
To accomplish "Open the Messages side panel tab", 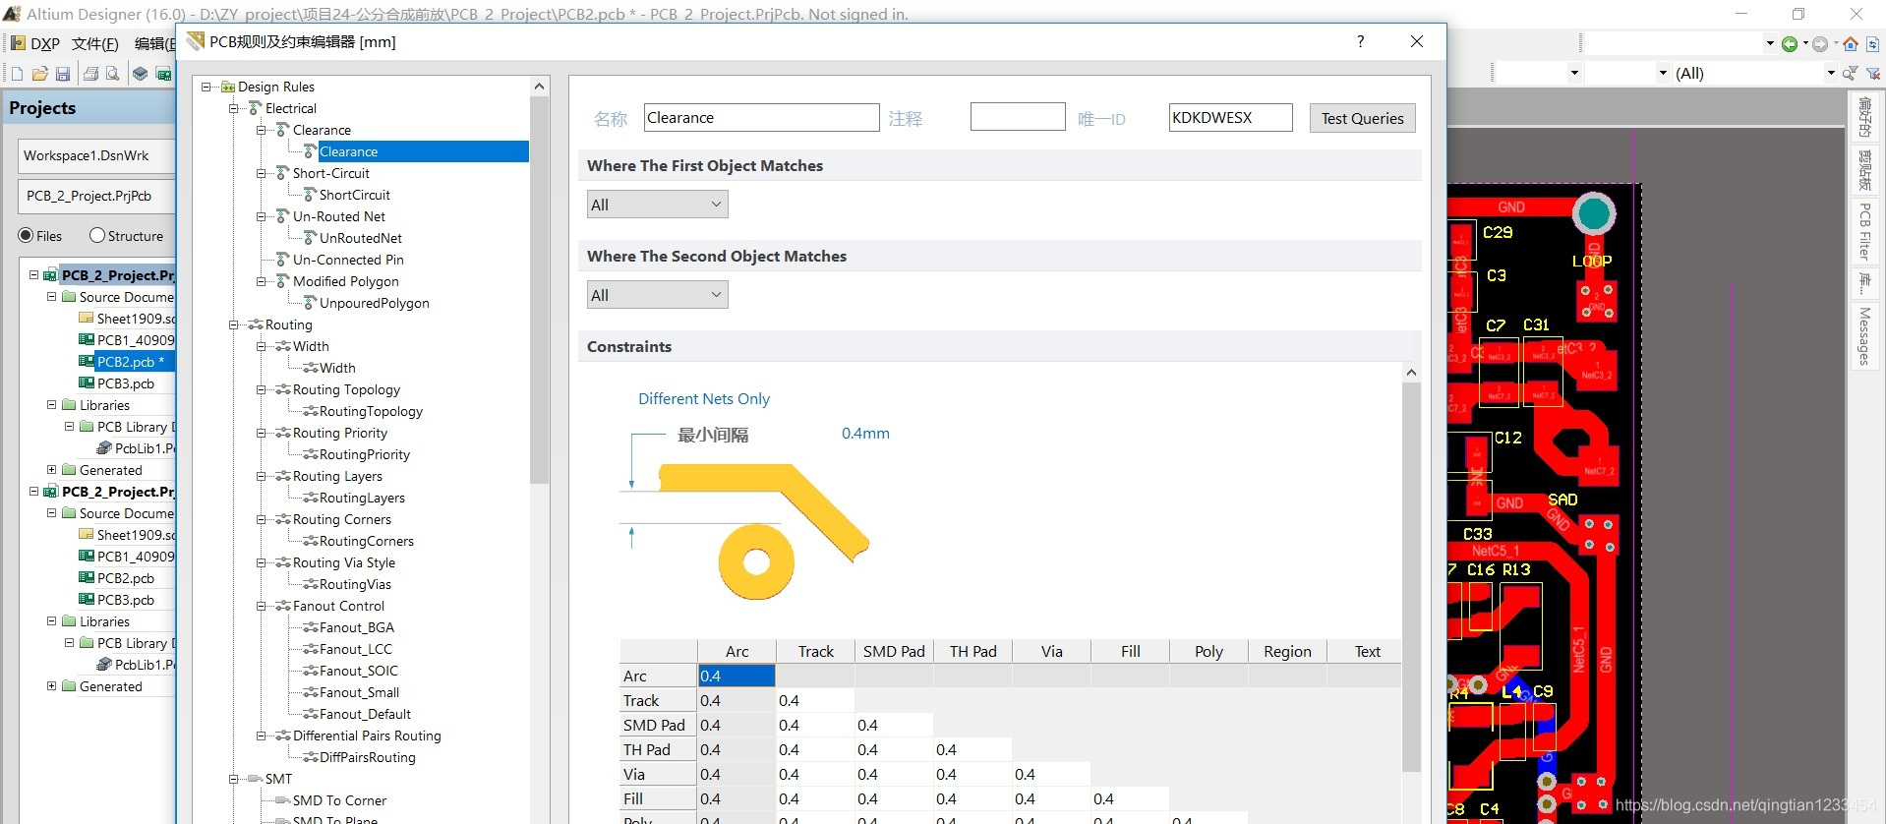I will point(1864,336).
